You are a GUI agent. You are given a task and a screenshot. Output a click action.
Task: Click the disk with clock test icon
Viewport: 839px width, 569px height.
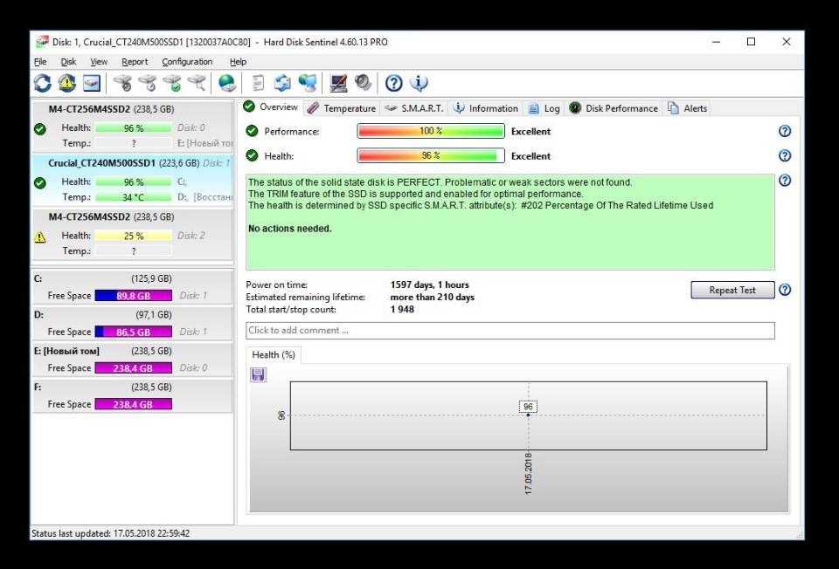[x=147, y=84]
